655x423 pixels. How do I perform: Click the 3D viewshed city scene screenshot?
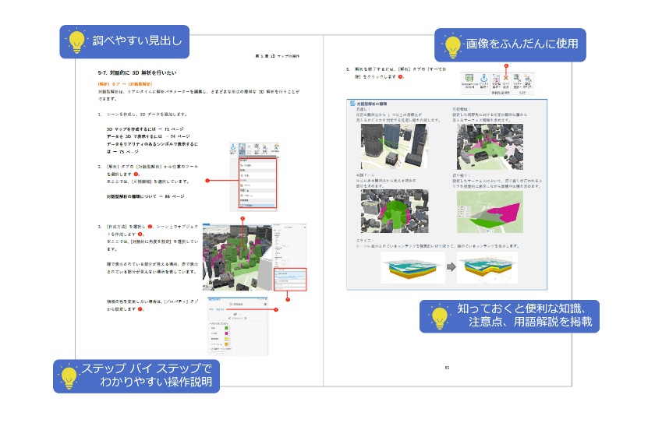click(x=234, y=256)
